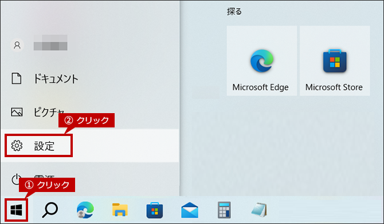The height and width of the screenshot is (224, 384).
Task: Click the settings gear icon
Action: coord(17,146)
